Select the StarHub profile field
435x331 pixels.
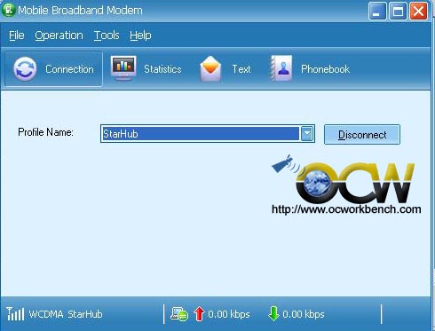click(x=201, y=134)
